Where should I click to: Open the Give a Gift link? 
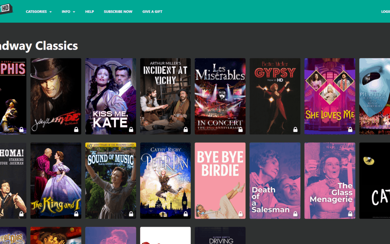point(152,12)
